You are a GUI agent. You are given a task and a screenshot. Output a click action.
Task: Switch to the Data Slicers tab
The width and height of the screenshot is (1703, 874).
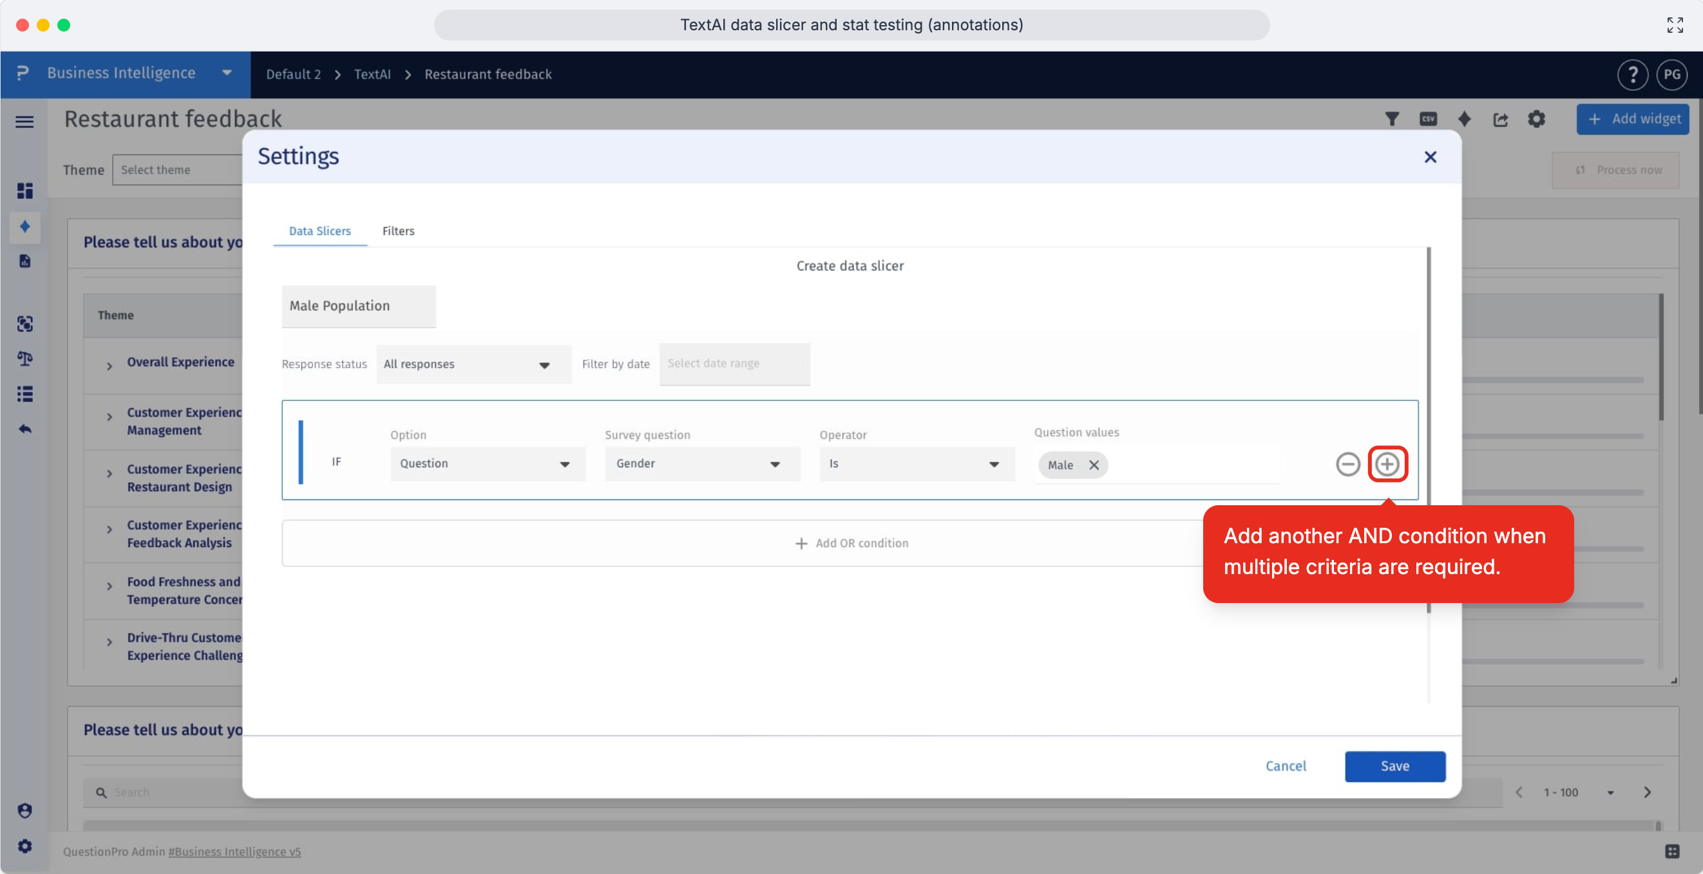point(320,231)
